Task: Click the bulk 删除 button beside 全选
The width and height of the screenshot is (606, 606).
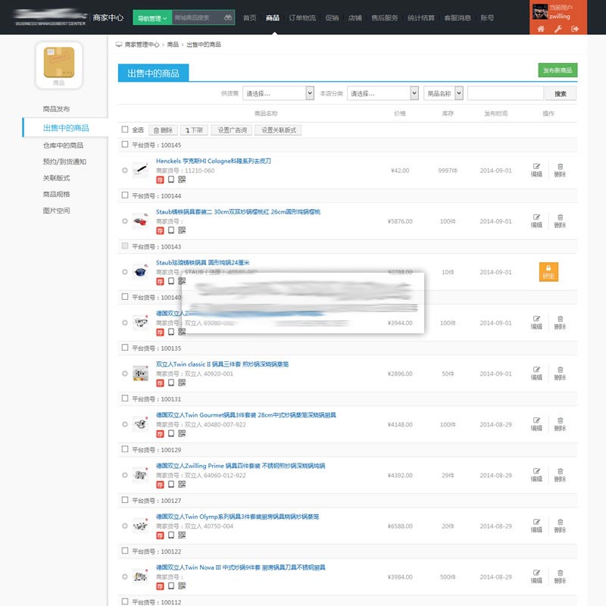Action: pyautogui.click(x=163, y=130)
